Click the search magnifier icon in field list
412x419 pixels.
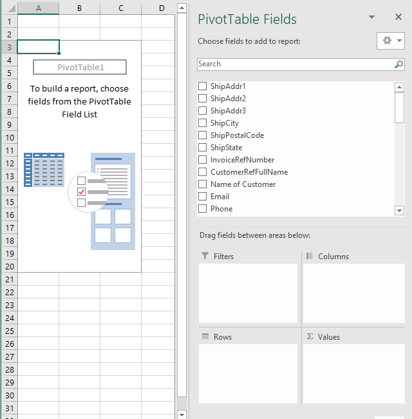point(398,64)
